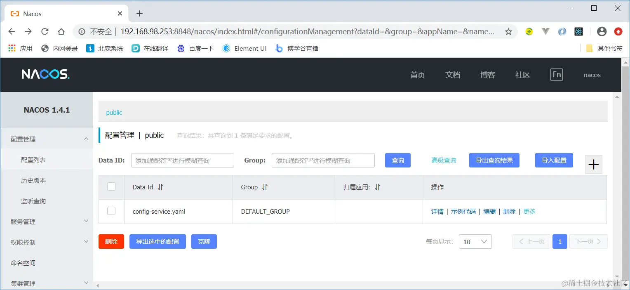Click the site security info icon

tap(82, 31)
